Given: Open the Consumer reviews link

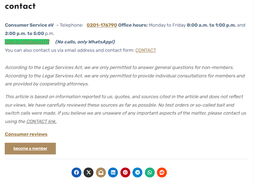Looking at the screenshot, I should click(x=26, y=134).
